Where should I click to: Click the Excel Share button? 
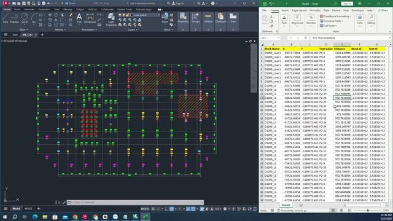click(x=383, y=10)
